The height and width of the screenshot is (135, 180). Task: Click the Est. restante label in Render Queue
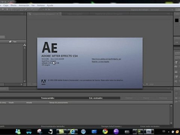click(x=96, y=98)
